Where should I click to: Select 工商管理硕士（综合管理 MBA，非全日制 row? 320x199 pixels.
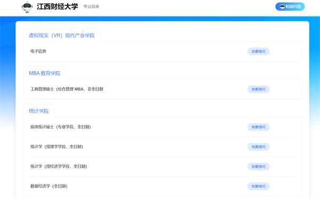162,89
